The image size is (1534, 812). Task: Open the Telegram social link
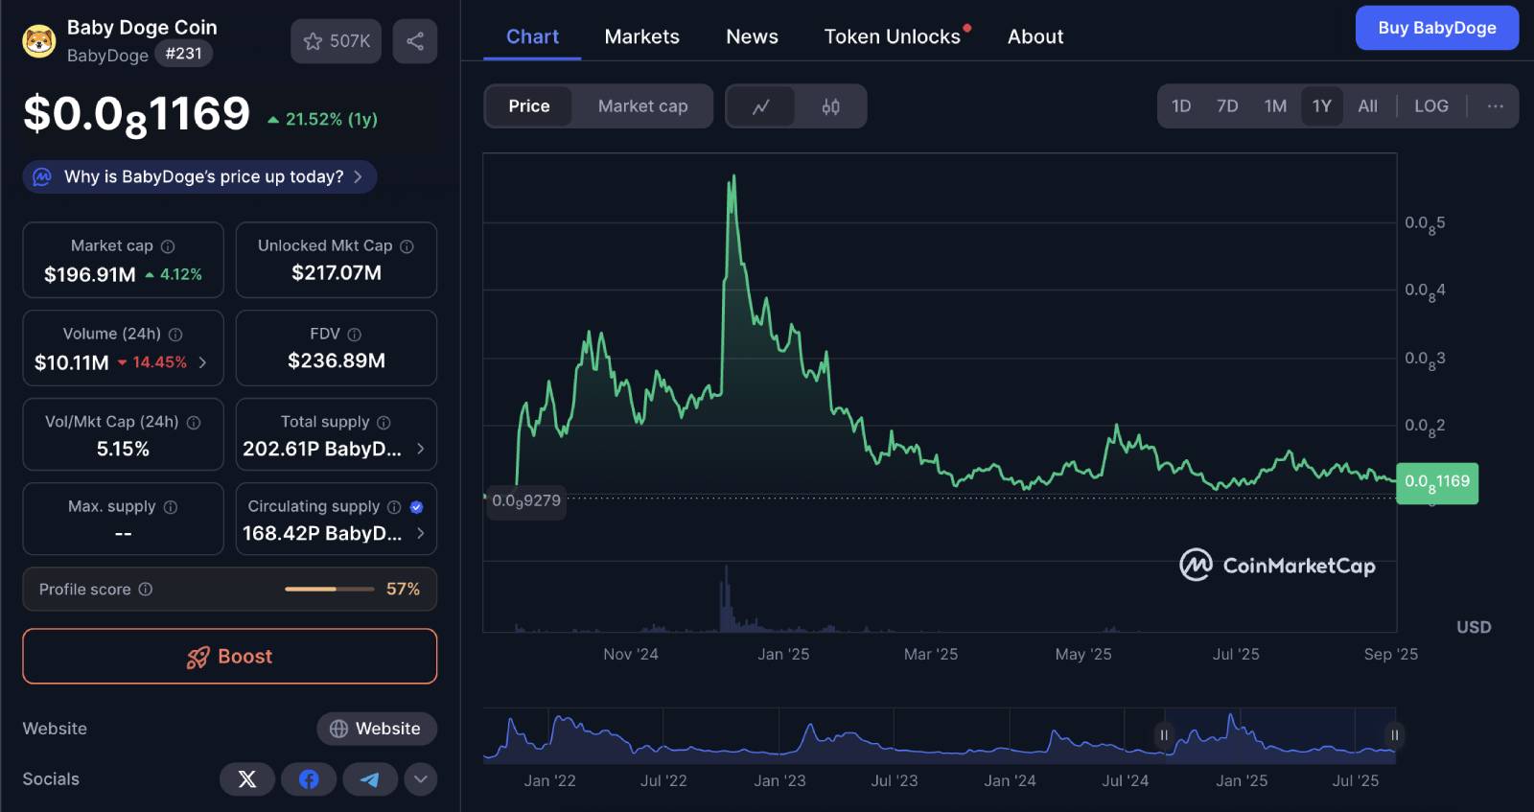pos(369,779)
